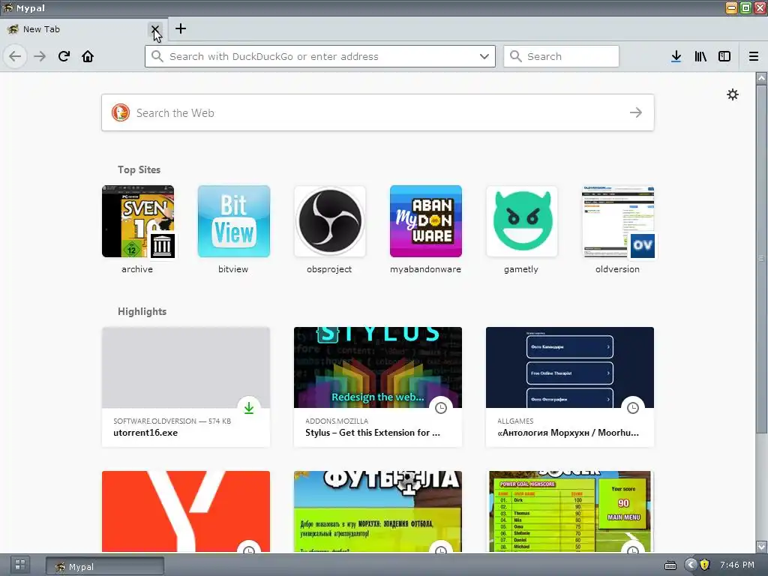Click the Search the Web field
This screenshot has width=768, height=576.
378,112
